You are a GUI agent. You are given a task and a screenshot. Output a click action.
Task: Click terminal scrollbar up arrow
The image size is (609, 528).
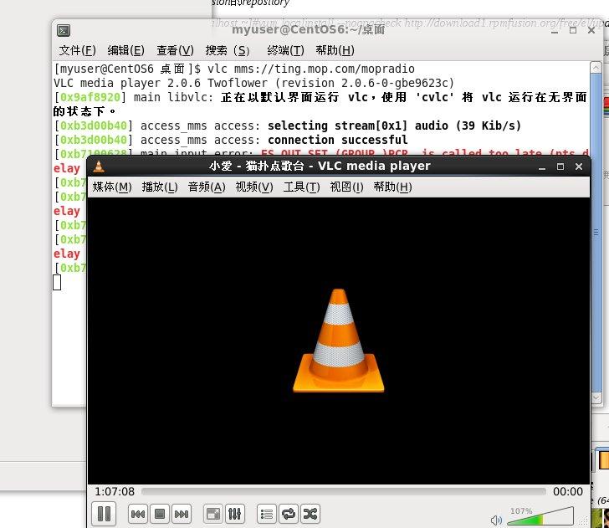coord(596,67)
